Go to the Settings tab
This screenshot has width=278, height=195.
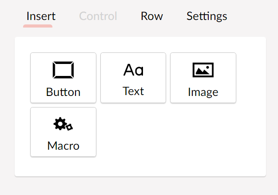click(207, 16)
